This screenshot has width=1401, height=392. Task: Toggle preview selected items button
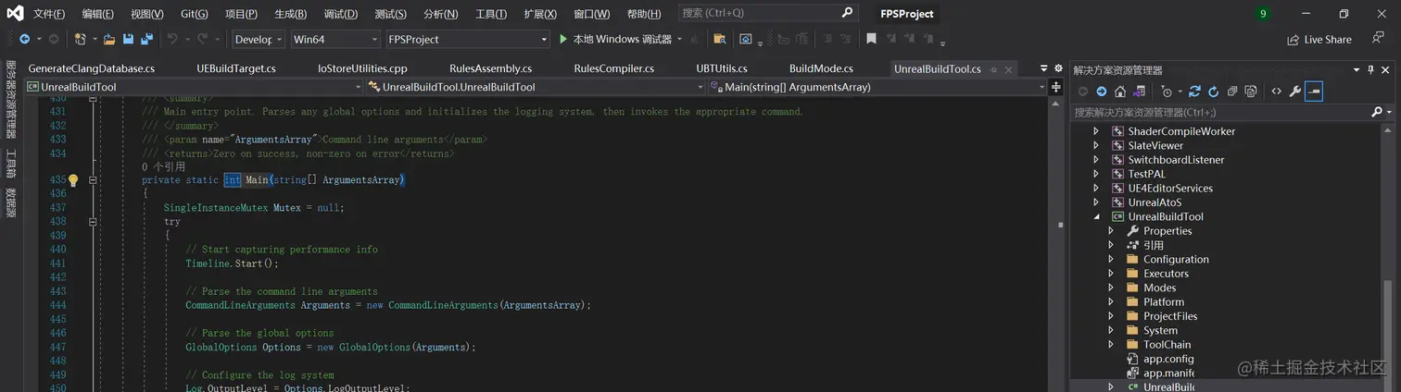(x=1314, y=92)
